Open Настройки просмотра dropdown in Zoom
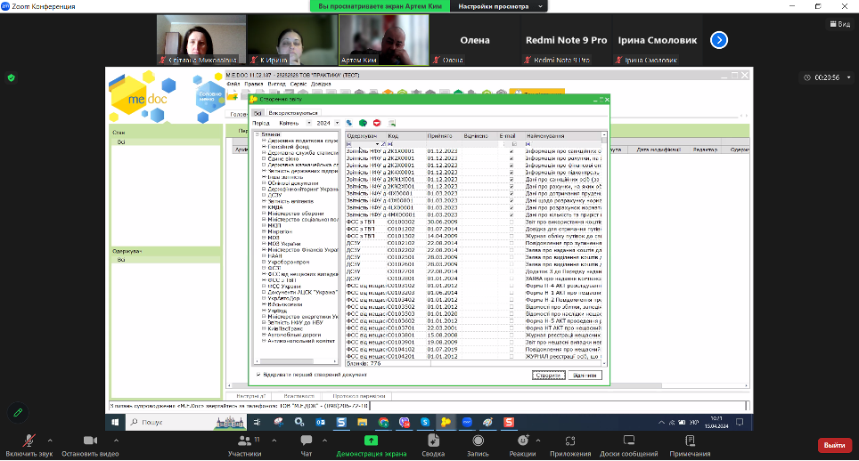The image size is (859, 461). [x=499, y=6]
